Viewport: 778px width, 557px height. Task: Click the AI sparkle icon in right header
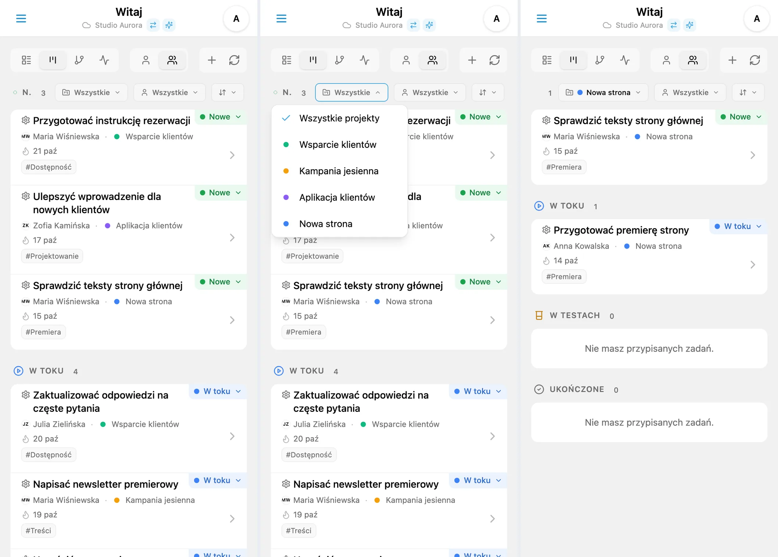[x=690, y=25]
